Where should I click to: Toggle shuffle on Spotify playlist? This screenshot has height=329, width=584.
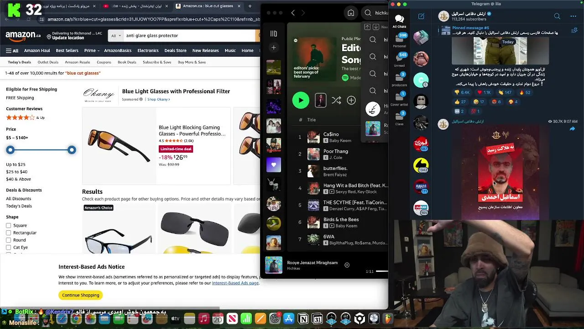336,100
